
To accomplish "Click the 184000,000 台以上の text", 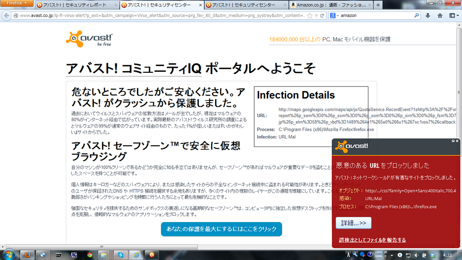I will point(295,39).
